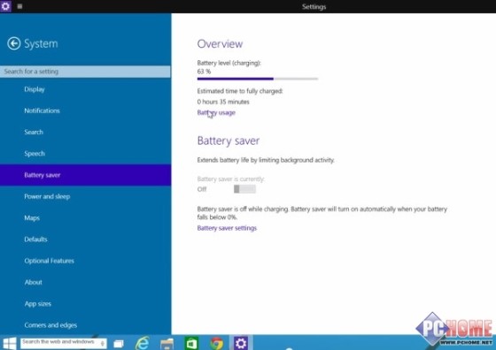Open the Windows Start button
This screenshot has height=350, width=496.
pyautogui.click(x=10, y=343)
